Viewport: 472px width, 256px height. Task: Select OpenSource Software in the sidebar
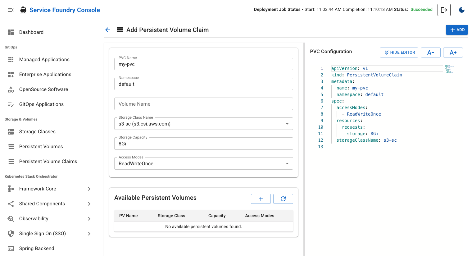tap(43, 89)
